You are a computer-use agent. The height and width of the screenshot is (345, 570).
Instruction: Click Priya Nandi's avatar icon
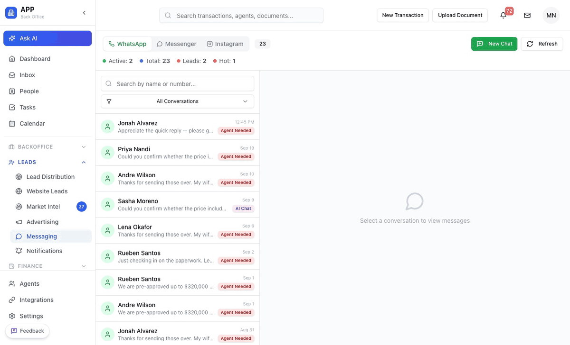(x=108, y=153)
